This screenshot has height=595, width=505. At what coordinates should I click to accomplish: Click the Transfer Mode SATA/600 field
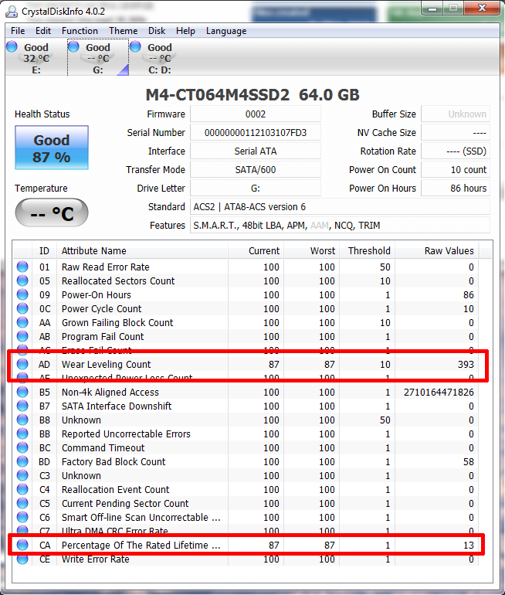click(256, 170)
